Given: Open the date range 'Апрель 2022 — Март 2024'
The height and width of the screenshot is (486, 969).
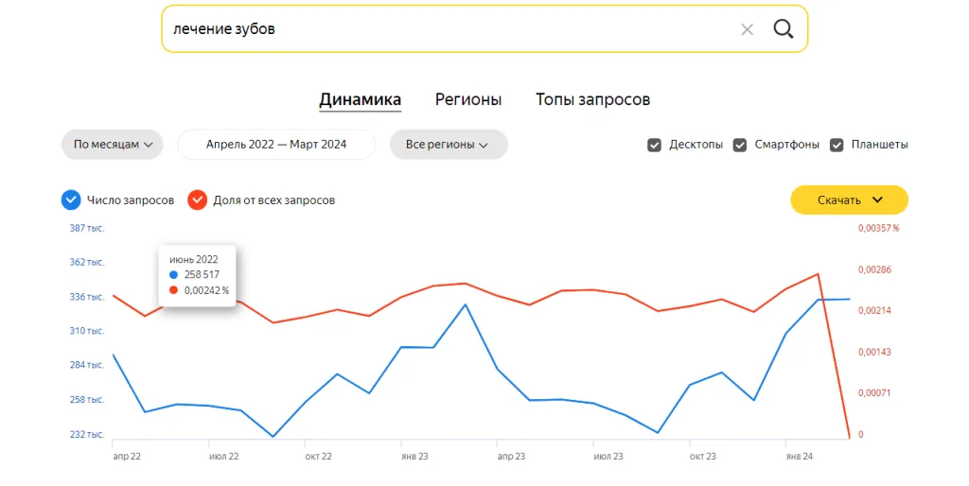Looking at the screenshot, I should click(276, 145).
